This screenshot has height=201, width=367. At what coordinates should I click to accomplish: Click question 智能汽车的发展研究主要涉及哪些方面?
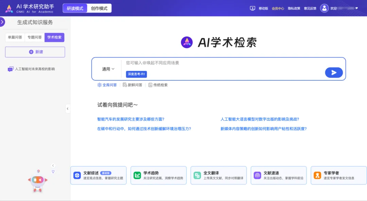[131, 119]
